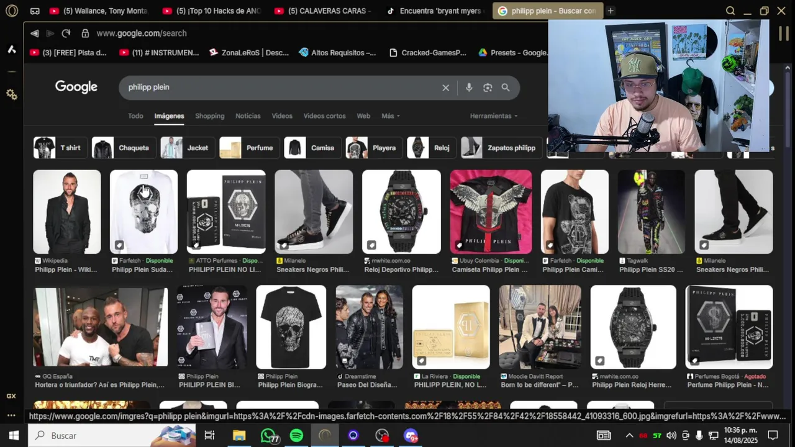Filter images by Chaqueta chip
The height and width of the screenshot is (447, 795).
coord(123,148)
